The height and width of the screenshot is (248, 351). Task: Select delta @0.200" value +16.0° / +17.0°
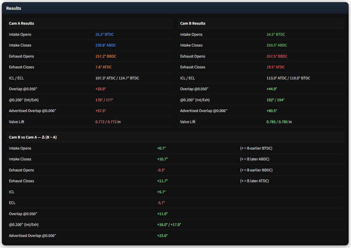click(x=169, y=225)
